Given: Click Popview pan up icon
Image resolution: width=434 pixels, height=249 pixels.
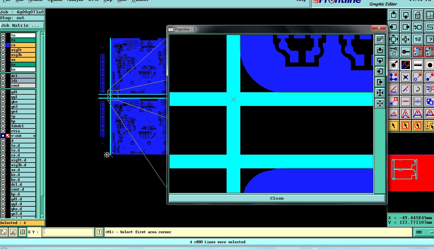Looking at the screenshot, I should [380, 50].
